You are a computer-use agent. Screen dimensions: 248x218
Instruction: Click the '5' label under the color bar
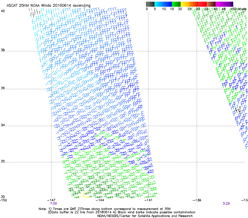(x=155, y=9)
